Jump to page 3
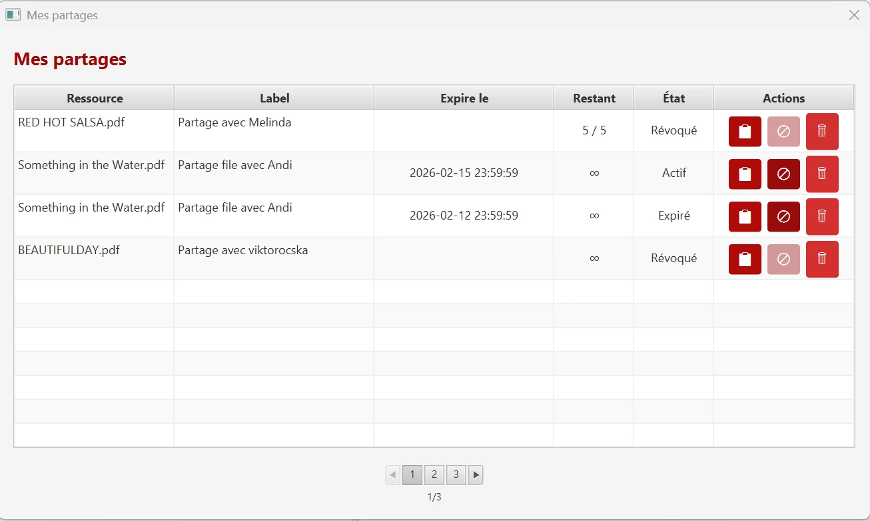870x521 pixels. 456,474
